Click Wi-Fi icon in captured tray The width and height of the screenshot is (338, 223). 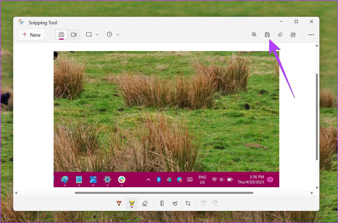pos(214,180)
